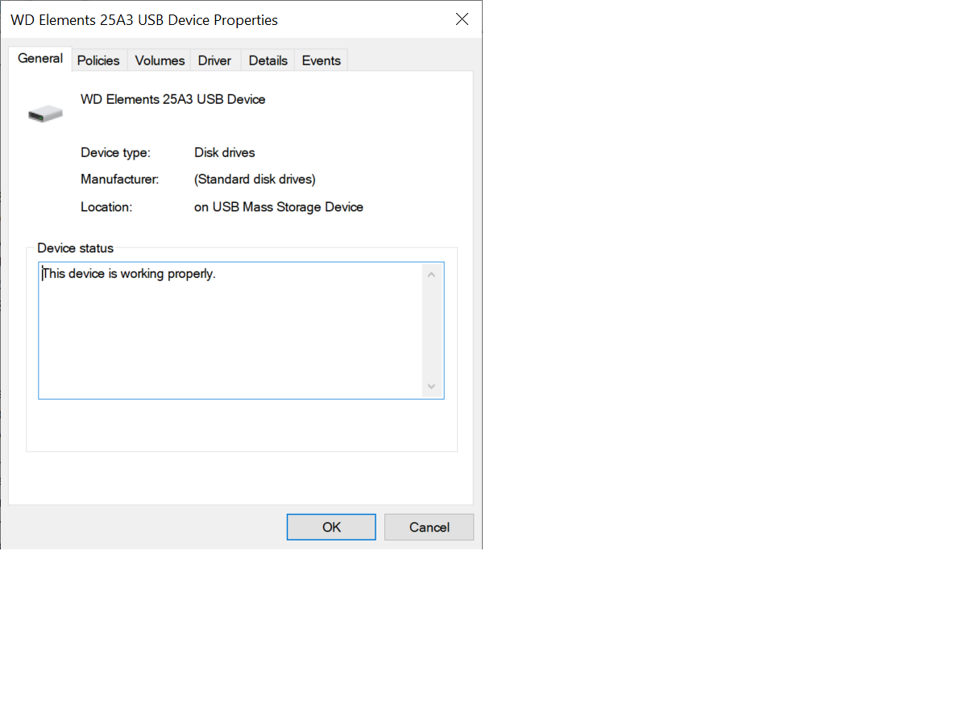Click the Cancel button
The width and height of the screenshot is (967, 725).
[429, 527]
